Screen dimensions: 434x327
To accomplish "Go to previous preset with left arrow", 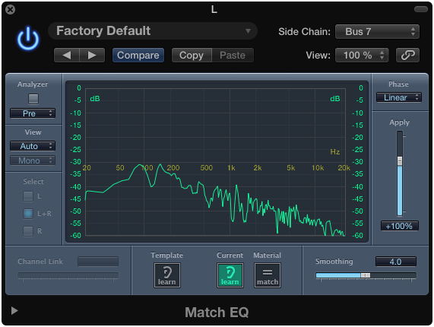I will pyautogui.click(x=67, y=55).
